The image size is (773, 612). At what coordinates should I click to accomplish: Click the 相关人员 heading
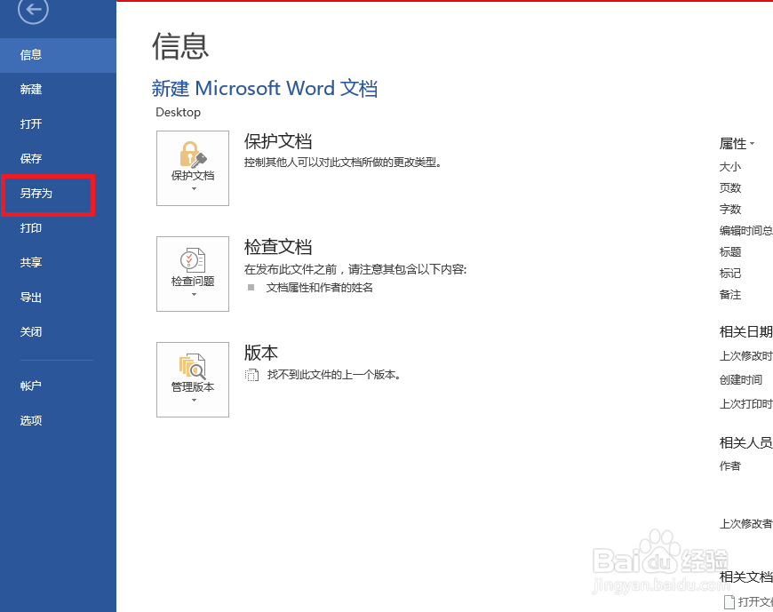click(x=745, y=443)
